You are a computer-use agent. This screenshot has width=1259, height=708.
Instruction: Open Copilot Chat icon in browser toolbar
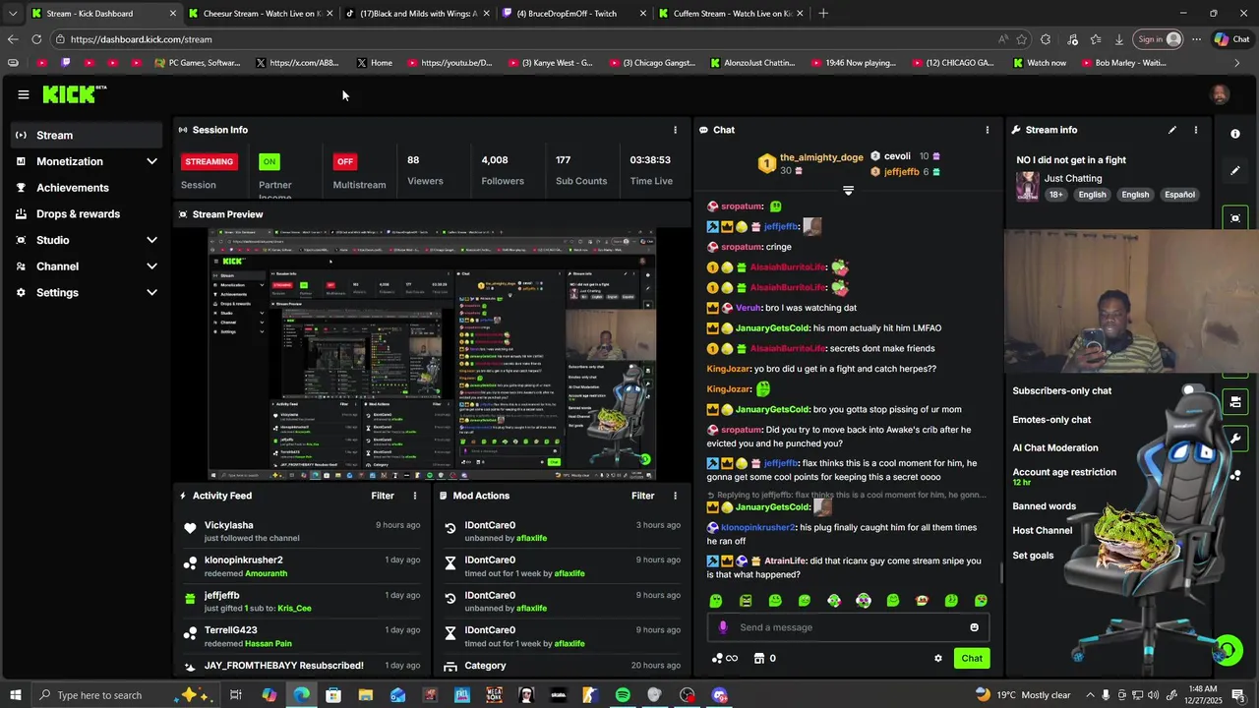coord(1231,39)
